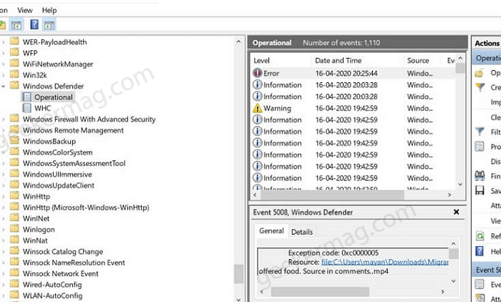Click the Help icon in Actions pane
The width and height of the screenshot is (501, 302).
pos(480,251)
